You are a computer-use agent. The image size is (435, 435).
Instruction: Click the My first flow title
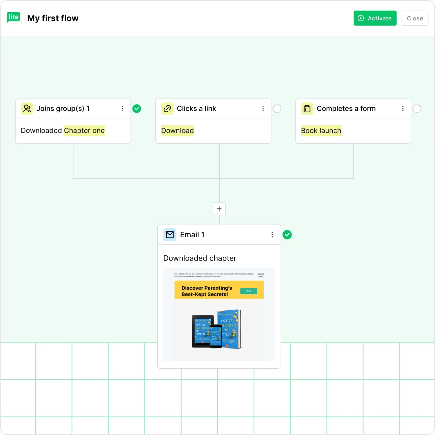click(x=53, y=18)
